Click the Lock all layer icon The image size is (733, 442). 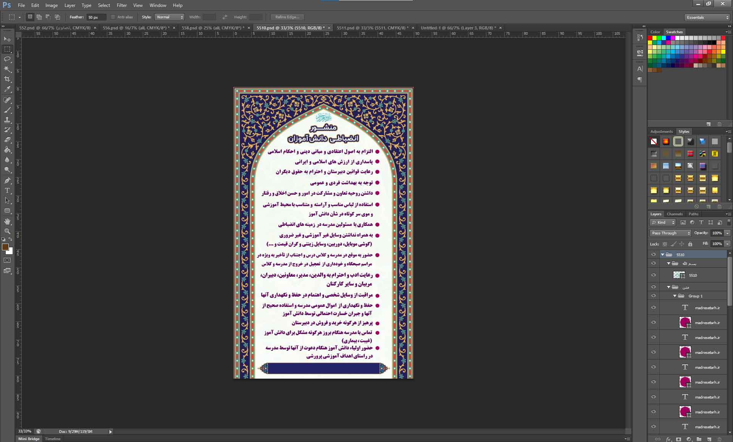tap(690, 244)
